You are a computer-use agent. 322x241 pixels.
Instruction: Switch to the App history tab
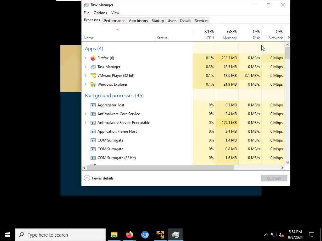(x=138, y=21)
